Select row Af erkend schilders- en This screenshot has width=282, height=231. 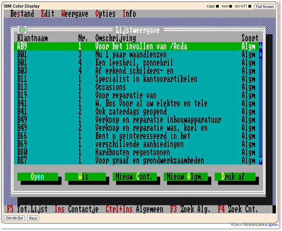(x=136, y=71)
